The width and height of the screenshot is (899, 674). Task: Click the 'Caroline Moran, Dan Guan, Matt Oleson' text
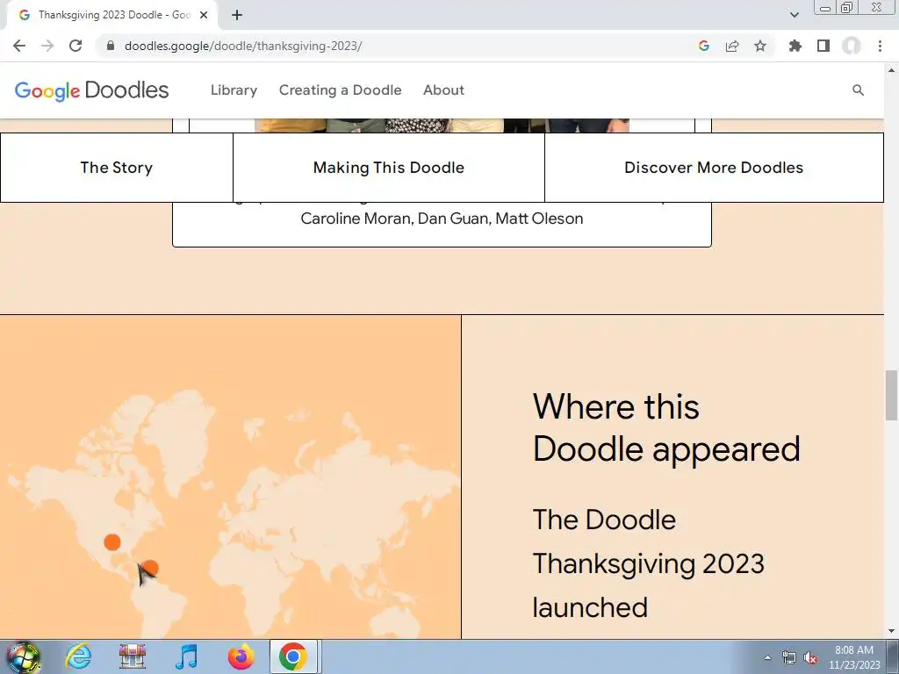[x=442, y=219]
